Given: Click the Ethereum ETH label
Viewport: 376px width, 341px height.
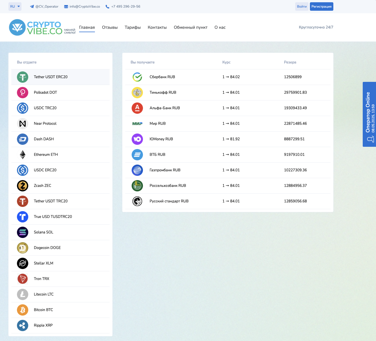Looking at the screenshot, I should pos(46,155).
